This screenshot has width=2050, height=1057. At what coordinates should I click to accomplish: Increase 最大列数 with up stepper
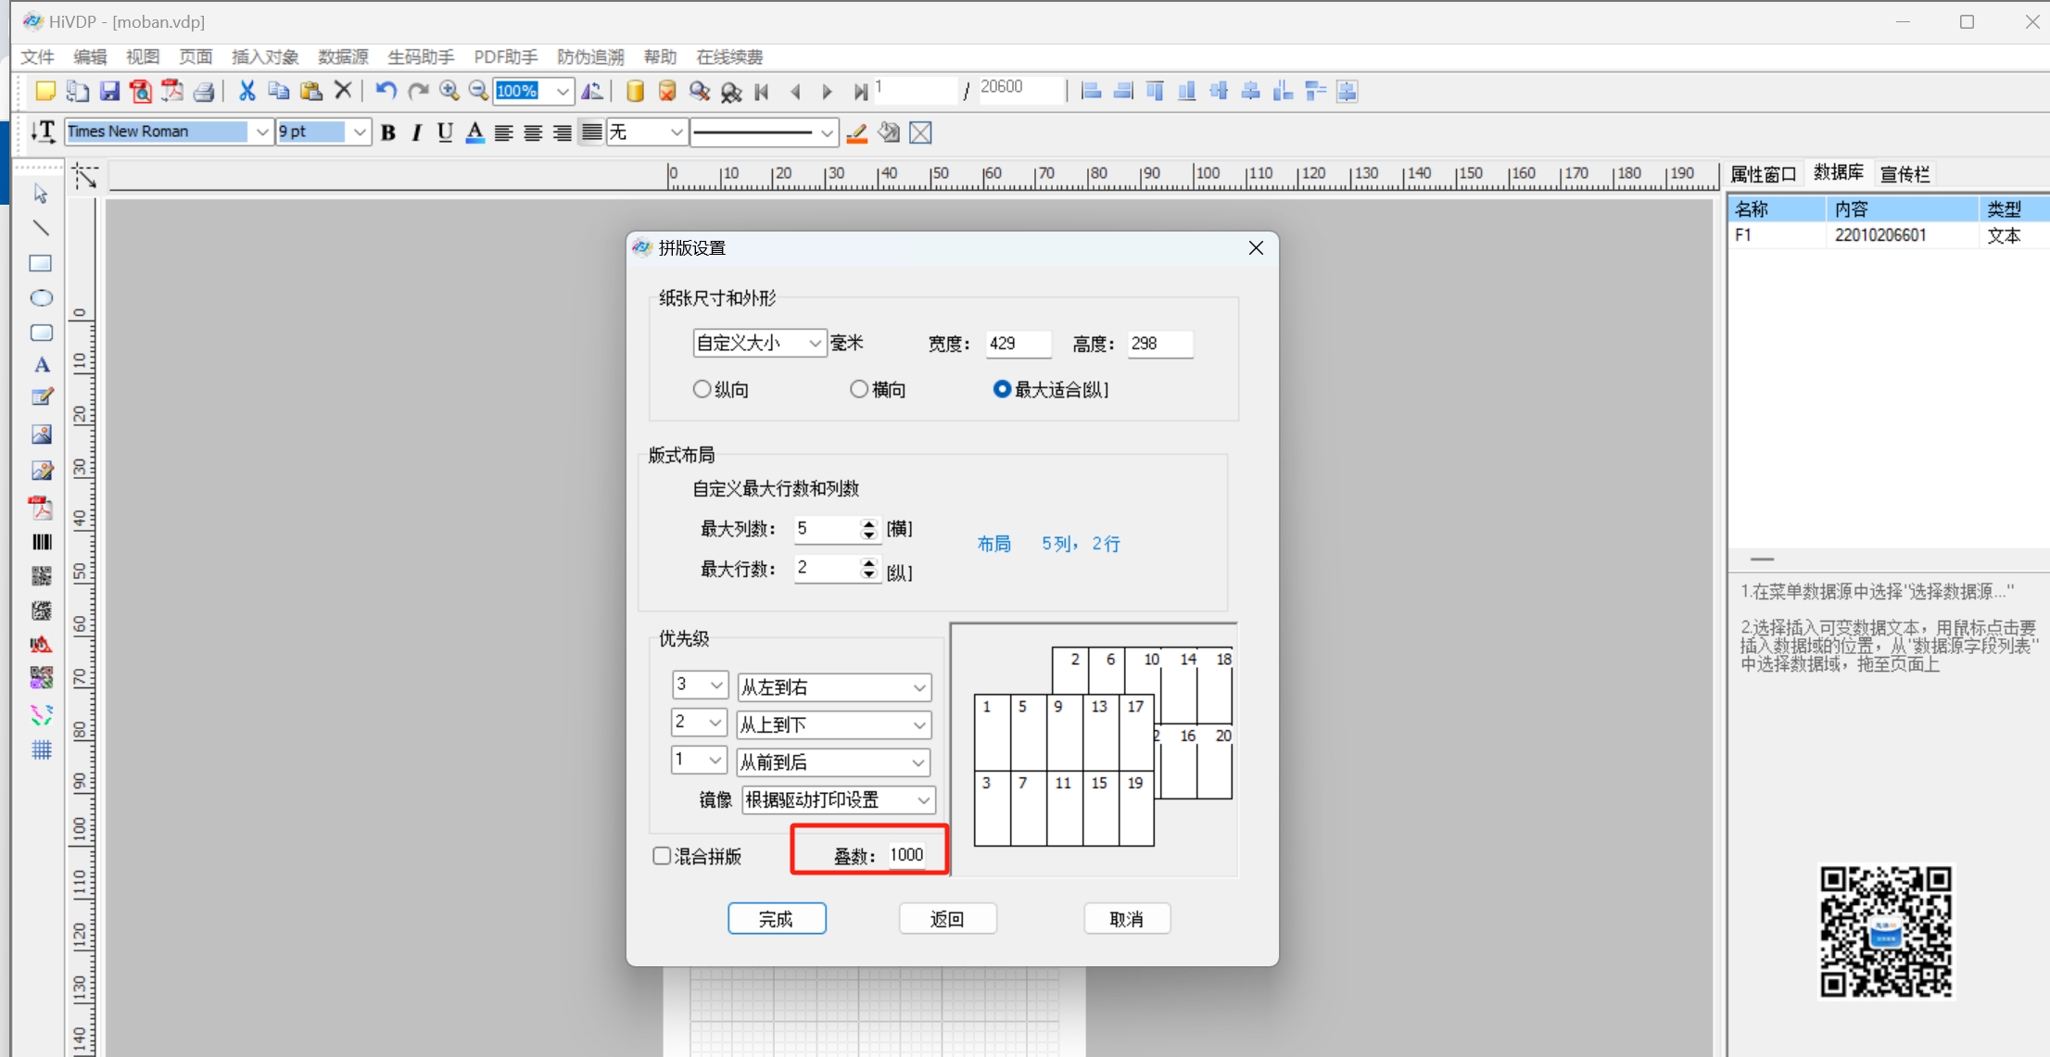868,523
